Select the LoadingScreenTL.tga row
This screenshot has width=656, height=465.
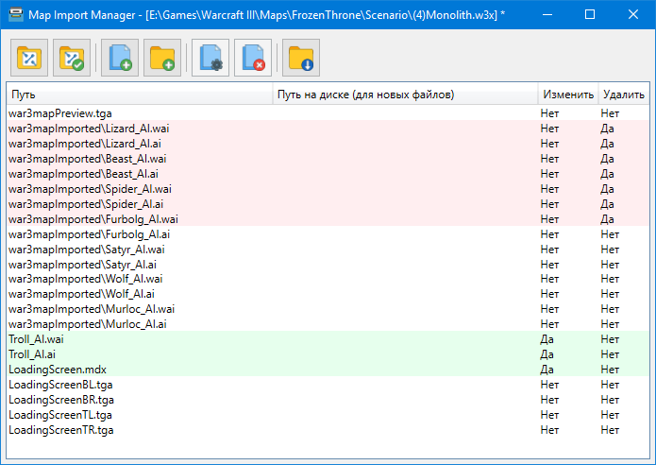[x=328, y=414]
